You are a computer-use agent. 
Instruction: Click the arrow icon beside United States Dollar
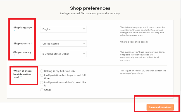(x=84, y=54)
